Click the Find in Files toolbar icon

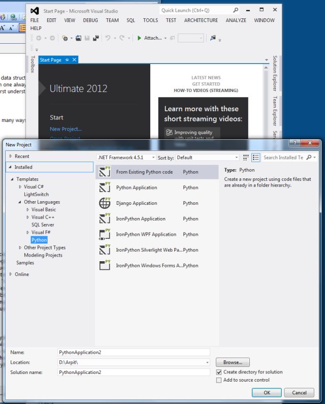[x=213, y=38]
